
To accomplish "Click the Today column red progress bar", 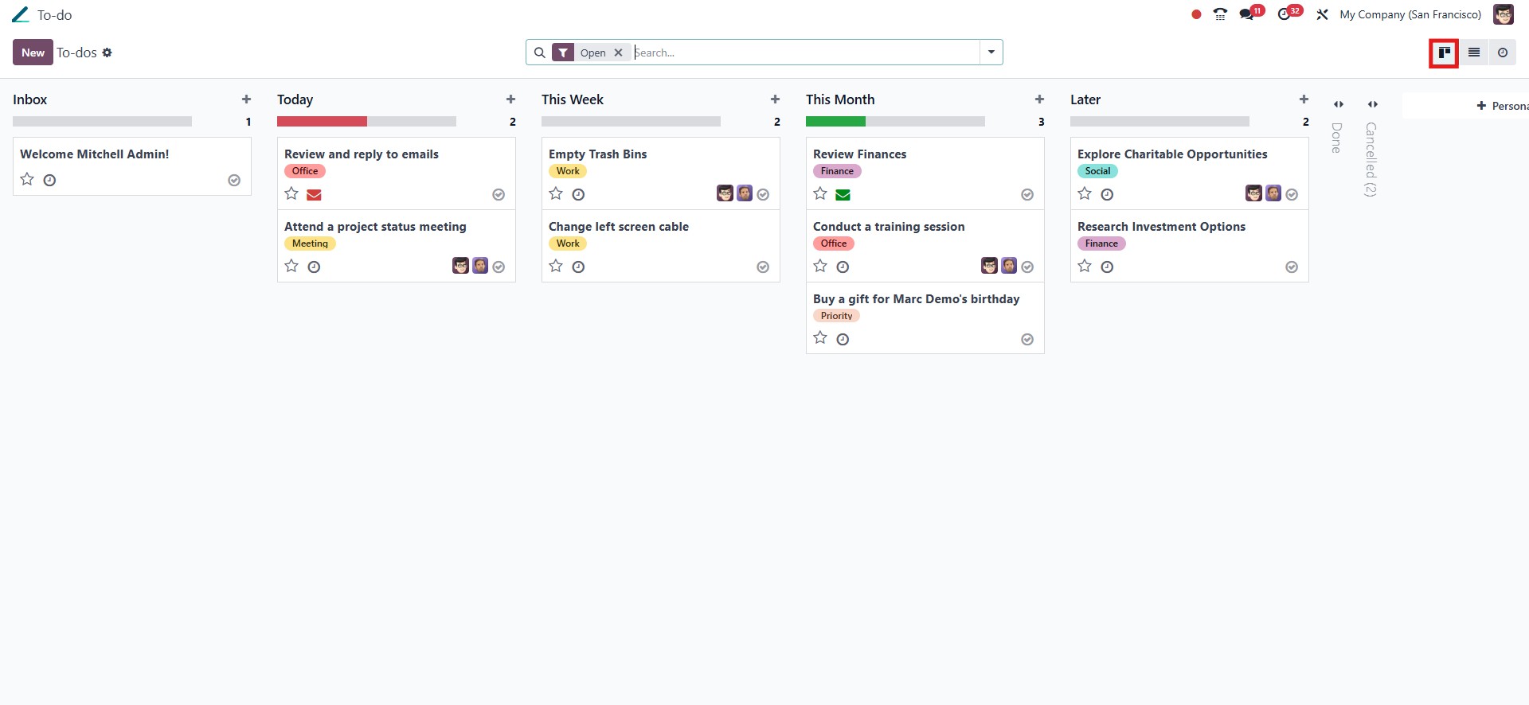I will click(x=322, y=122).
